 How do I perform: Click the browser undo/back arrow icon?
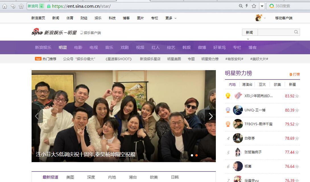[13, 6]
